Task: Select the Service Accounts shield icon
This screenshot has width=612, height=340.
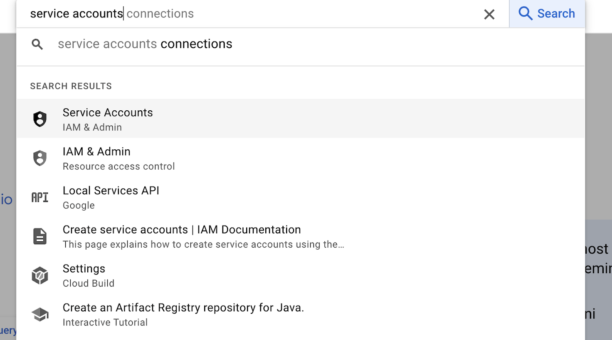Action: (x=39, y=119)
